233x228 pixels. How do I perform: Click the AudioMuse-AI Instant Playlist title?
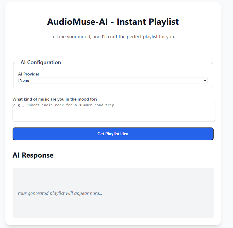click(113, 22)
